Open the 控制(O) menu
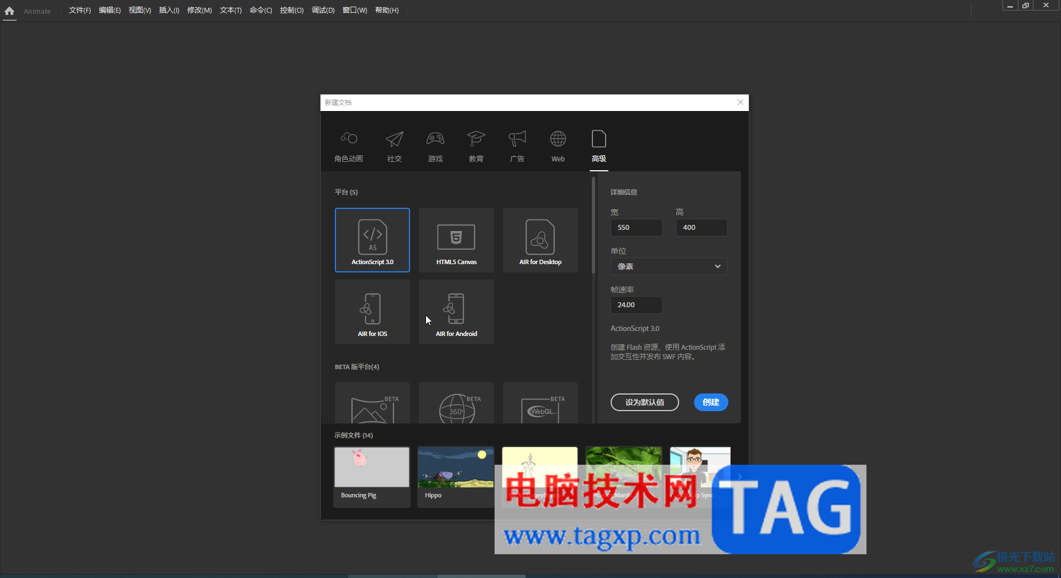The width and height of the screenshot is (1061, 578). [x=292, y=10]
